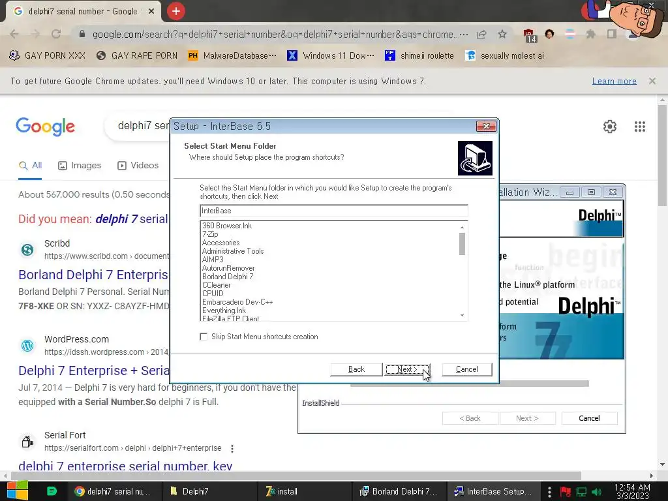The height and width of the screenshot is (501, 668).
Task: Click the red new tab plus button
Action: pos(176,11)
